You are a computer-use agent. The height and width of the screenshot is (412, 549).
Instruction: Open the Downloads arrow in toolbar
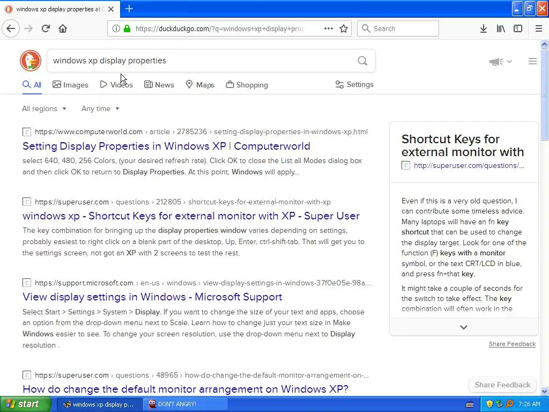click(484, 28)
